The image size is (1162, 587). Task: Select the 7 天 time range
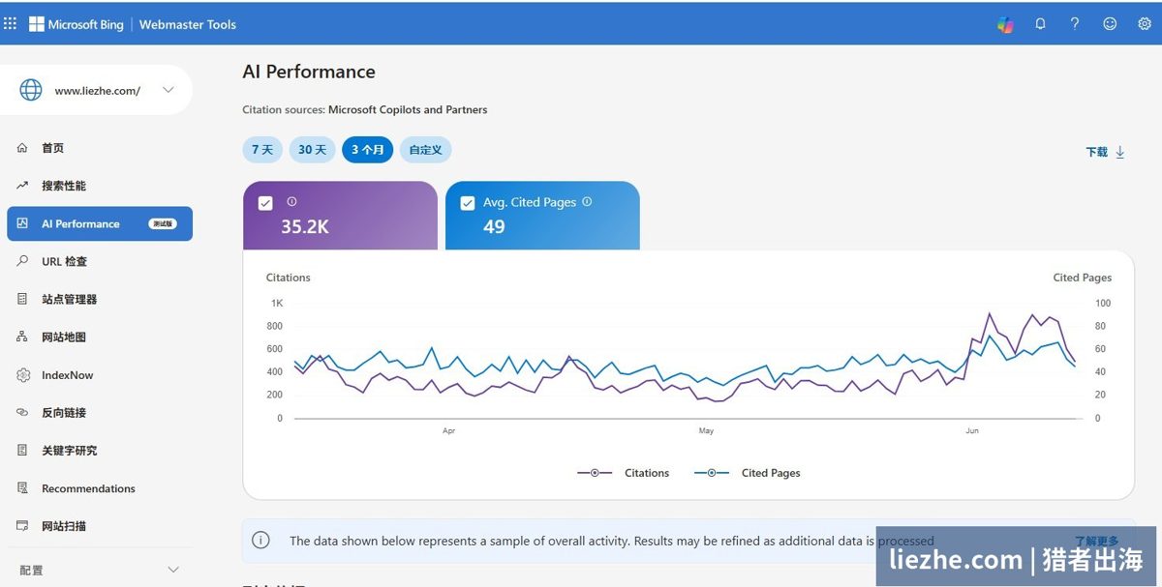tap(262, 150)
